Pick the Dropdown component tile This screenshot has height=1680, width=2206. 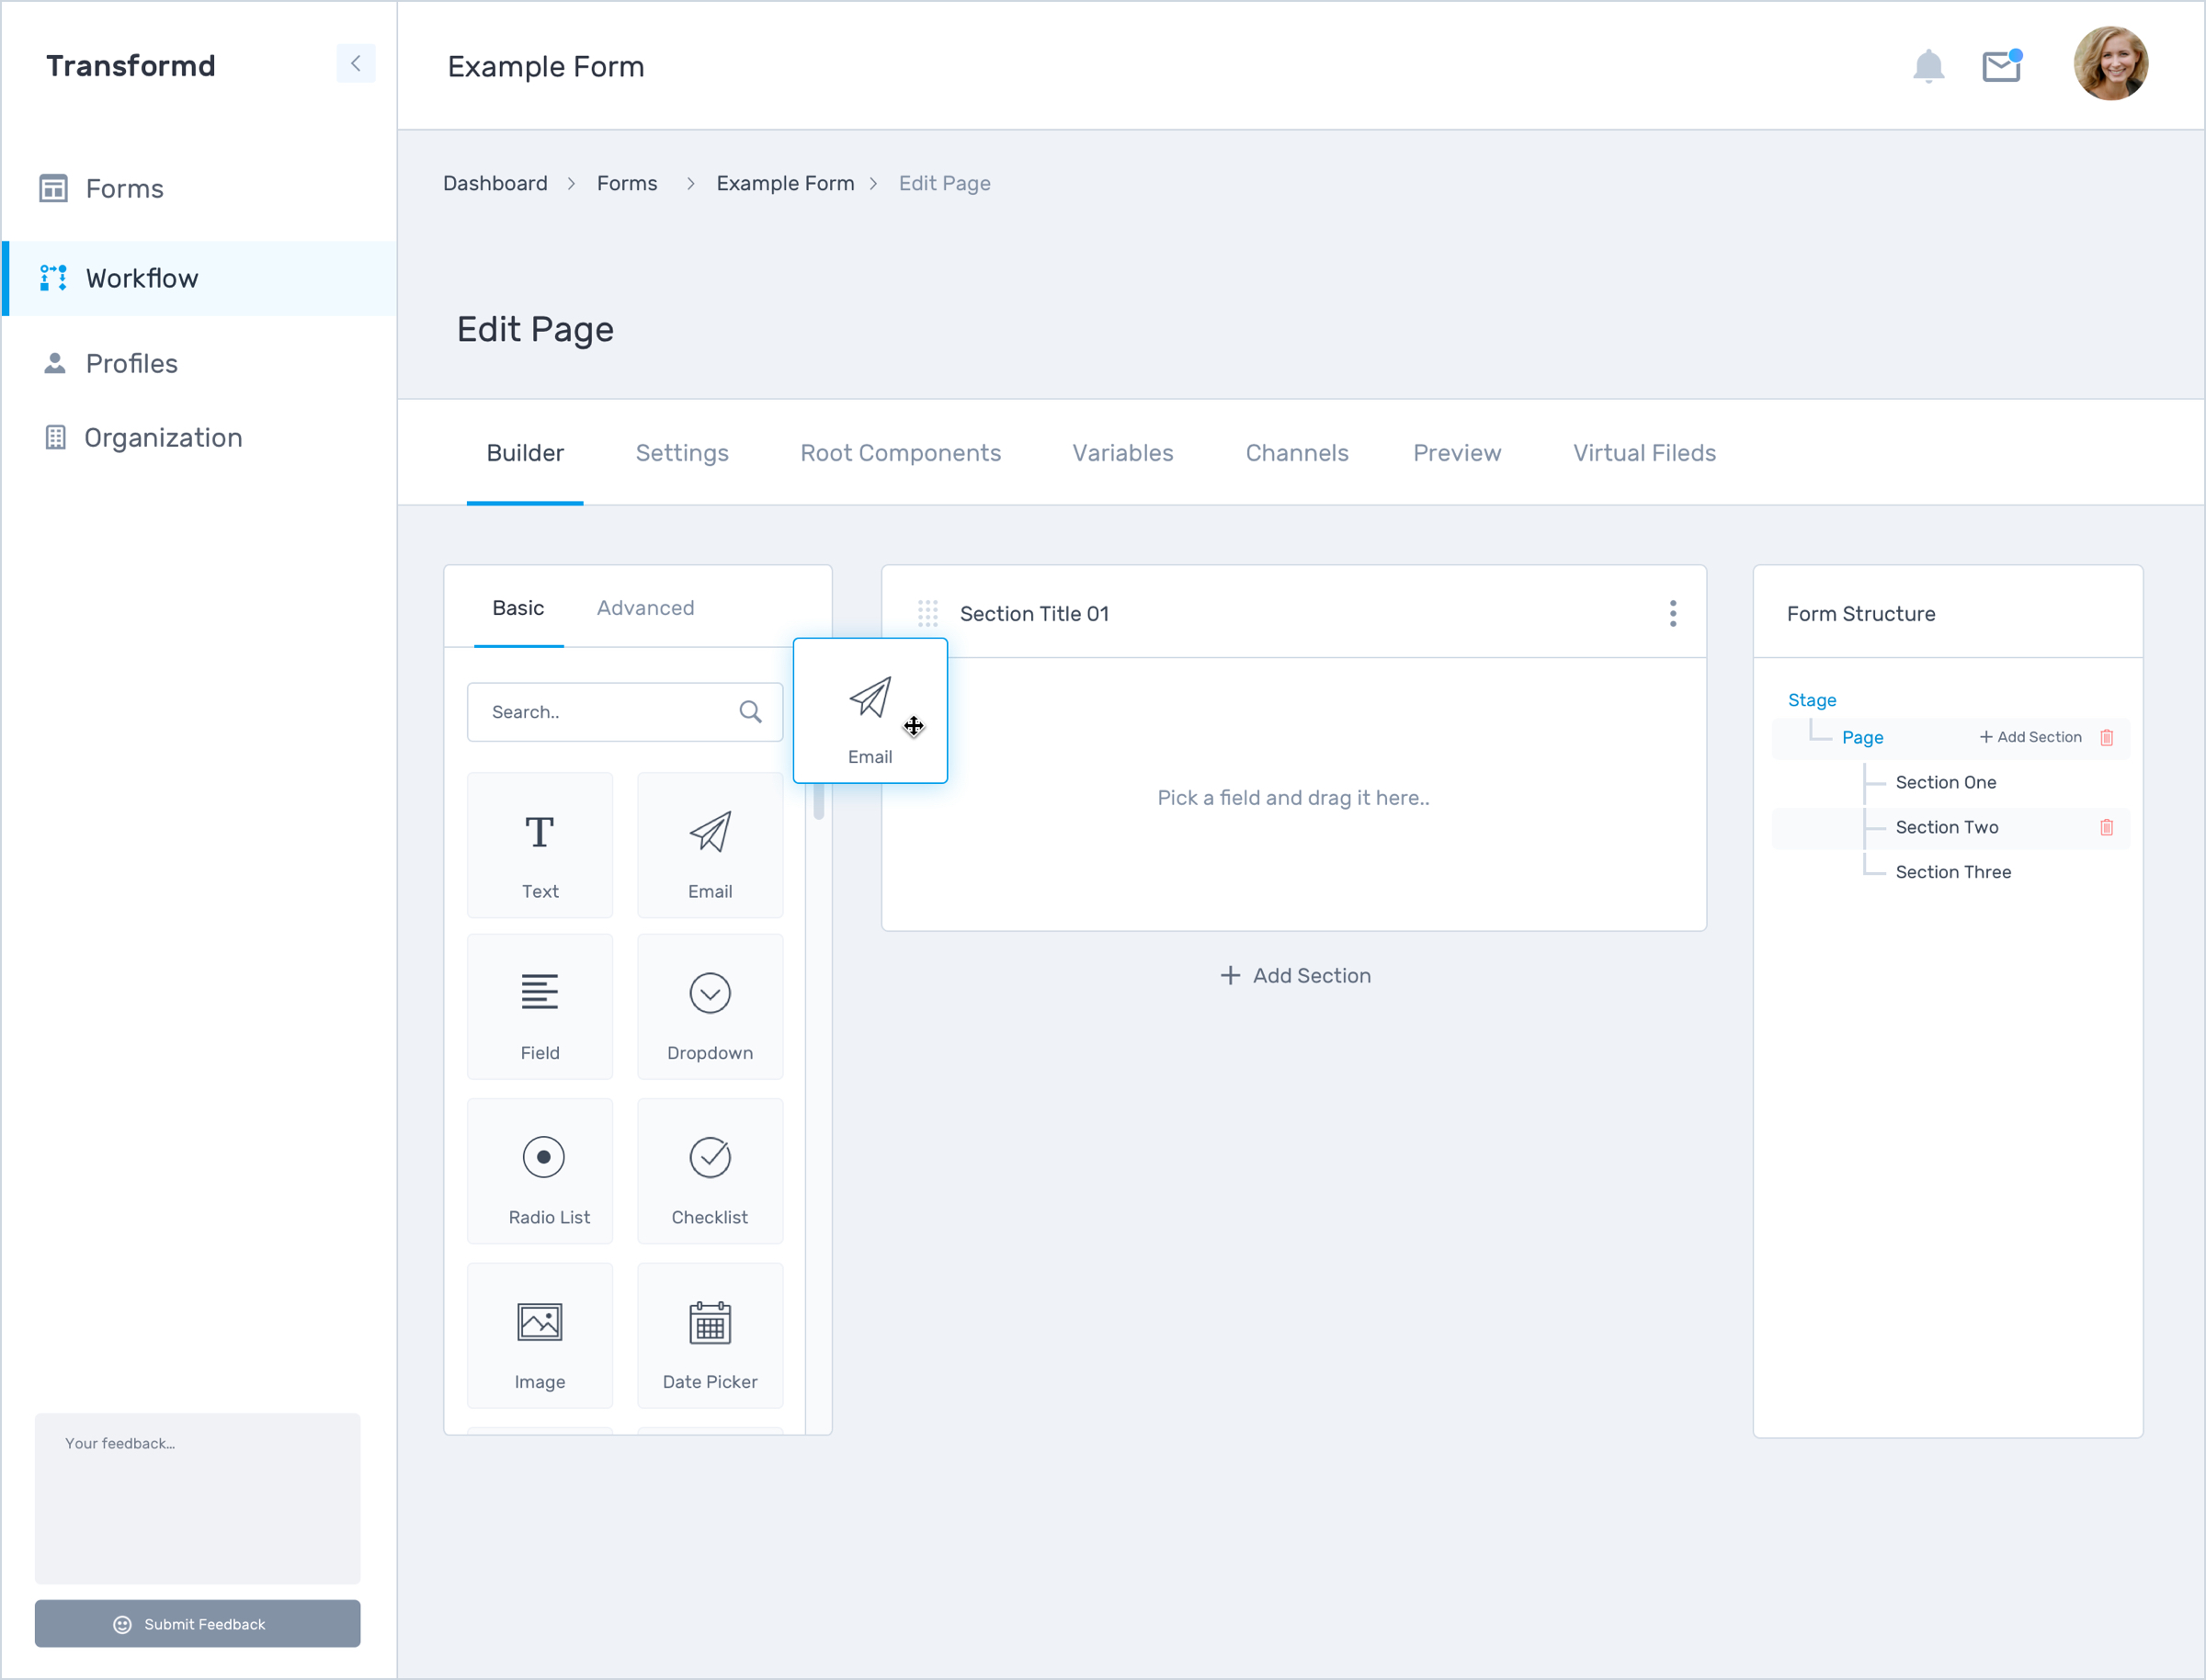709,1007
